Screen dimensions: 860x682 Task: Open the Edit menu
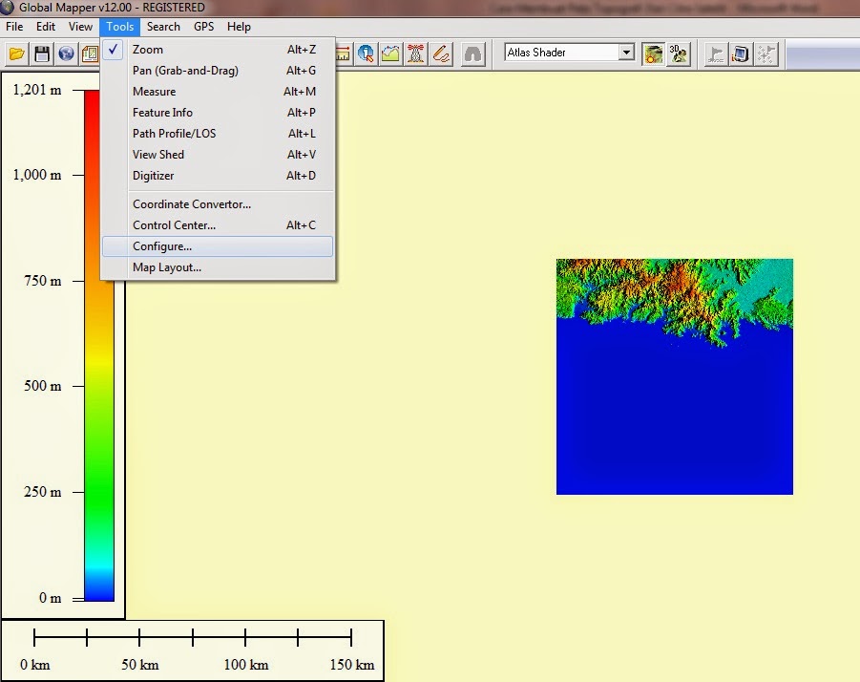click(46, 27)
